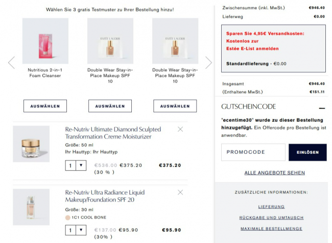Open quantity dropdown for Diamond Sculpted Creme
This screenshot has width=332, height=243.
pyautogui.click(x=81, y=165)
